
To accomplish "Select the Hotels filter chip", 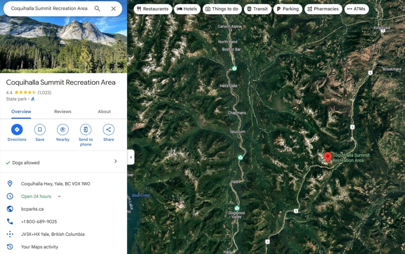I will pyautogui.click(x=187, y=9).
